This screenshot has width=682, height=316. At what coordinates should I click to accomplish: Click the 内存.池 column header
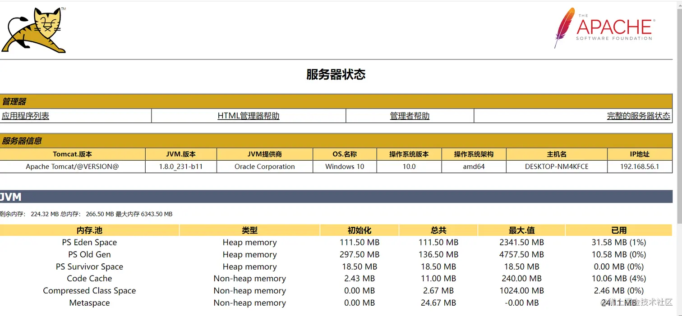point(89,230)
